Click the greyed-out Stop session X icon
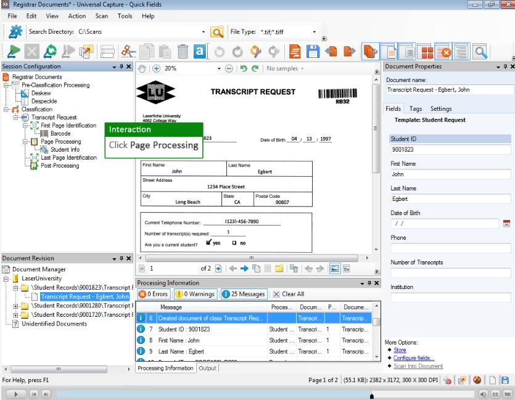This screenshot has height=400, width=515. click(32, 52)
